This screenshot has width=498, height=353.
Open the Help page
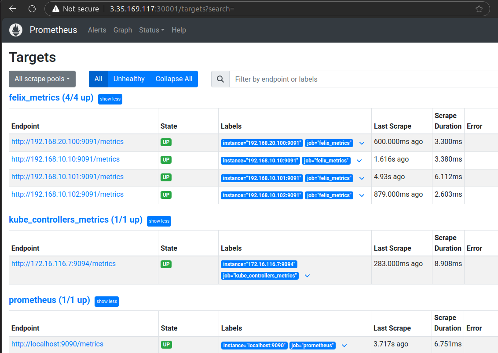(x=179, y=30)
